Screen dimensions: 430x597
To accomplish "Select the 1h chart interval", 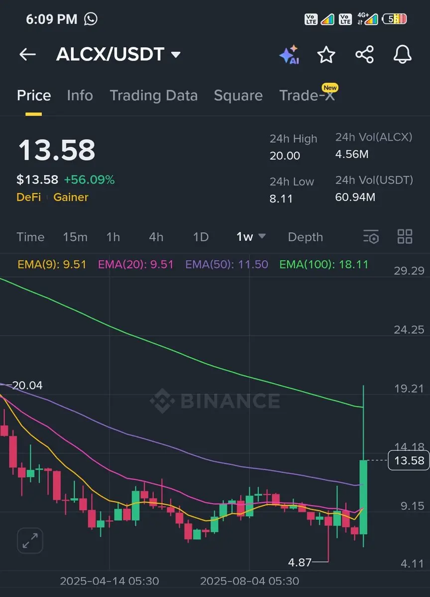I will click(x=113, y=237).
